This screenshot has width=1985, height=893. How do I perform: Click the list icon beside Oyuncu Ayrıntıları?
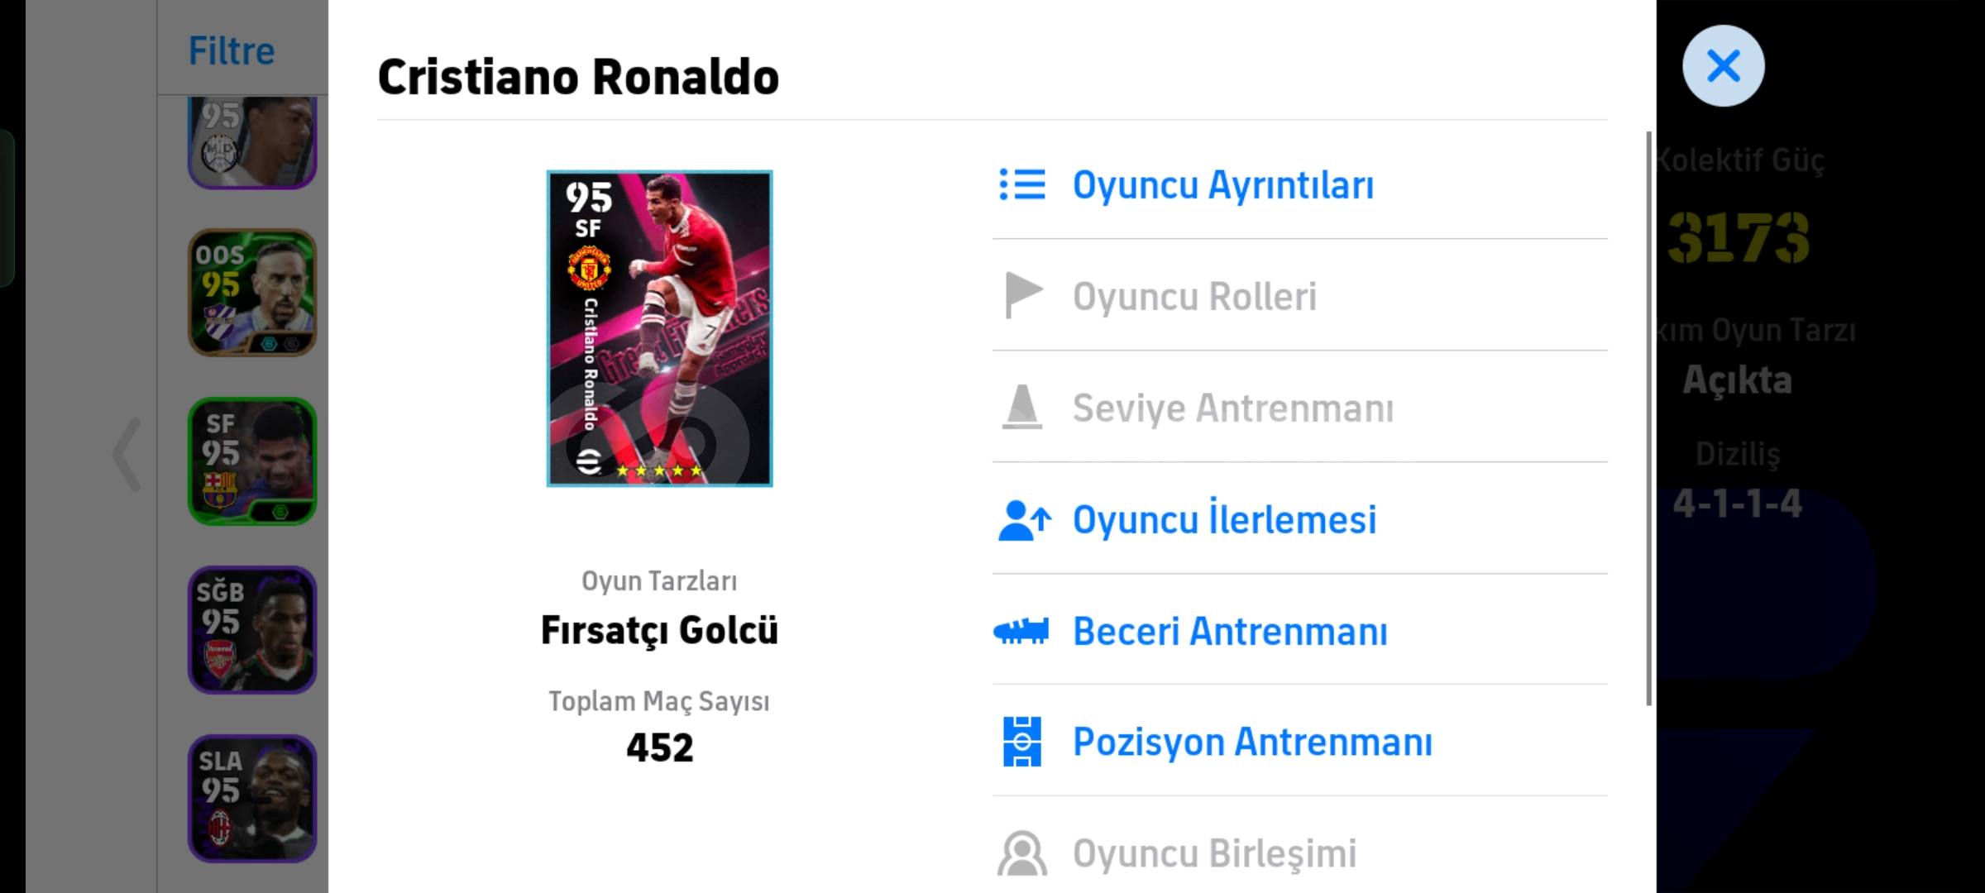point(1022,184)
